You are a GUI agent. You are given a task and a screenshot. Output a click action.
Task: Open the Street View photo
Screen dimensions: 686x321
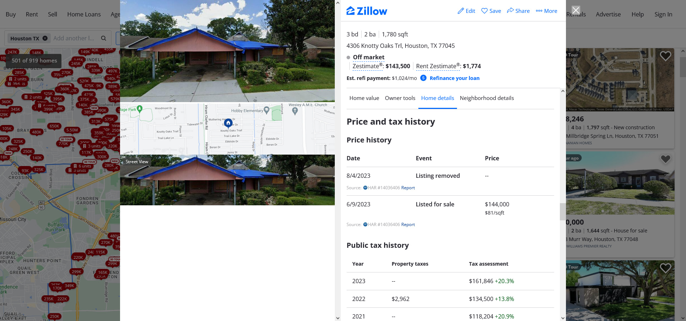point(227,180)
